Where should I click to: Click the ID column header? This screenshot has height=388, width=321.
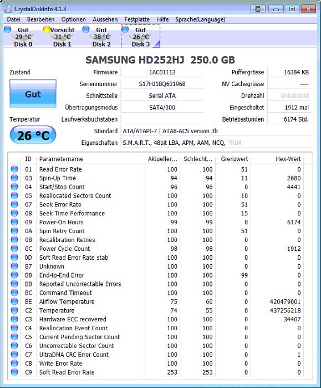tap(28, 159)
